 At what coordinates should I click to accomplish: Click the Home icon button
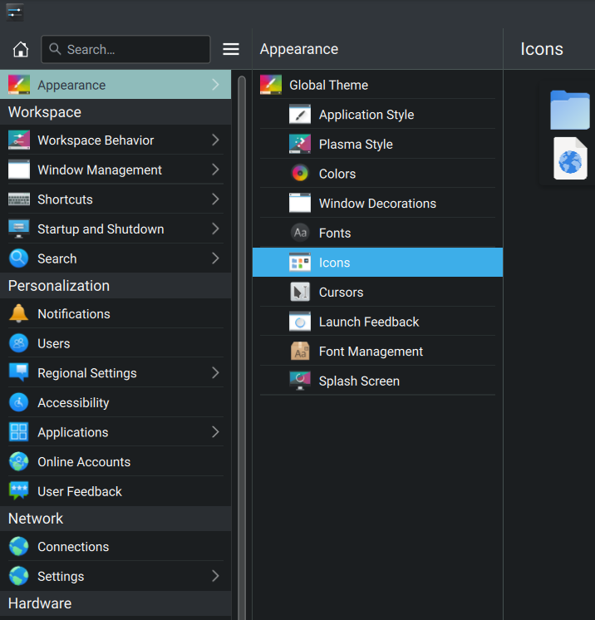click(21, 49)
